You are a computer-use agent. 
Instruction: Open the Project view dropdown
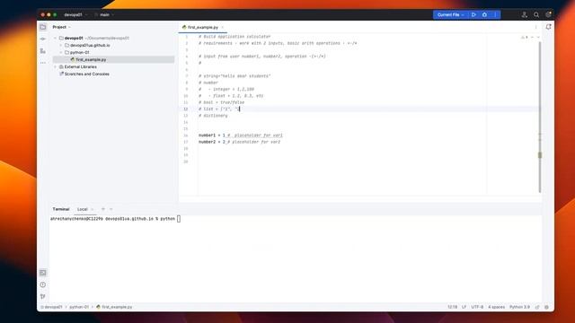(61, 27)
